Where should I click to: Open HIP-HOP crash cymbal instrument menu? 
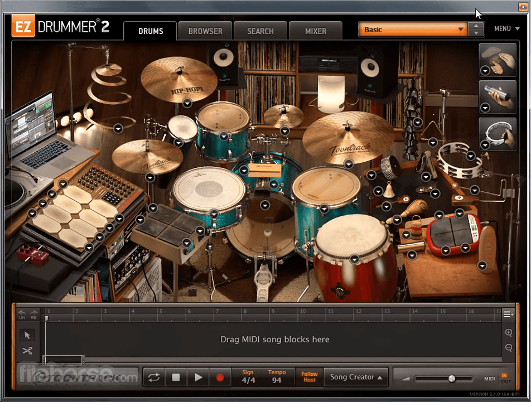point(187,103)
